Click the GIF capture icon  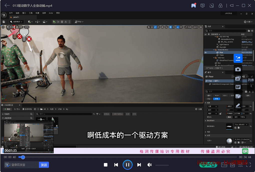(238, 87)
